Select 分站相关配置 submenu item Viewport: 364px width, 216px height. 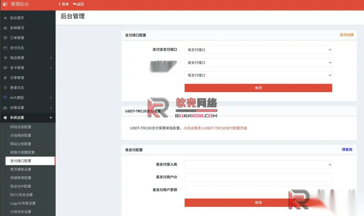[20, 135]
